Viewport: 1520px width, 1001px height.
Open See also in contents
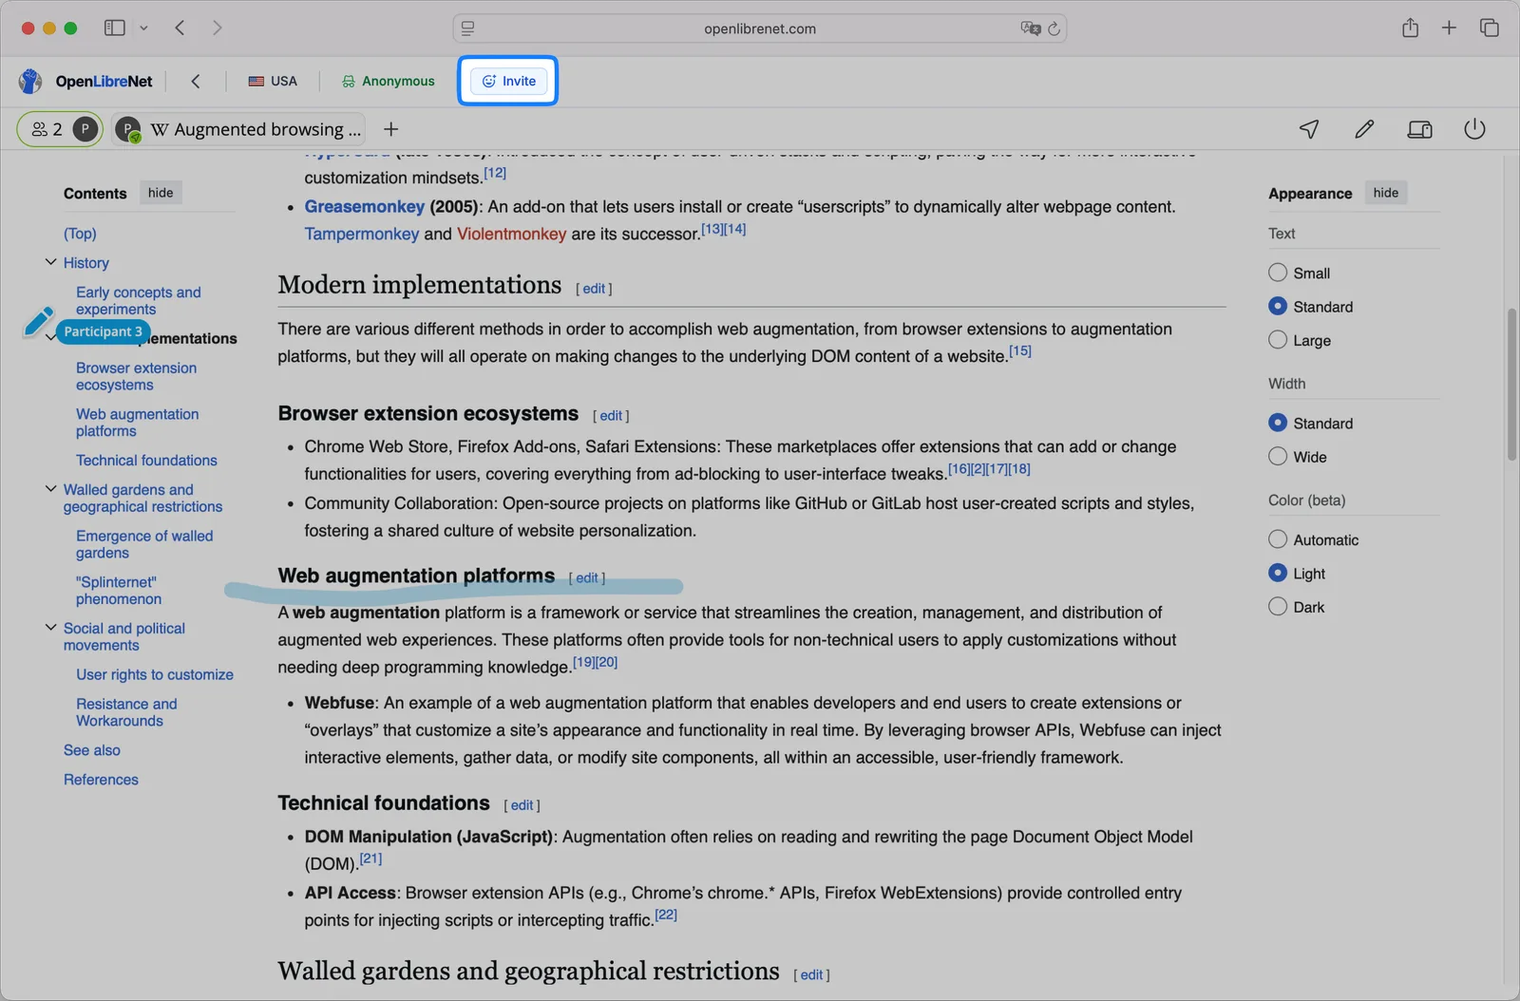click(x=92, y=750)
